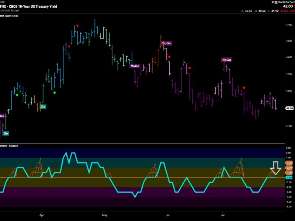Viewport: 295px width, 221px height.
Task: Click the green dot in early April
Action: click(55, 92)
